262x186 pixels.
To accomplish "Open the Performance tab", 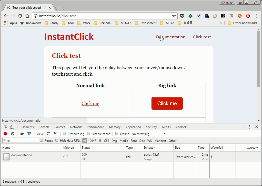I will 95,127.
